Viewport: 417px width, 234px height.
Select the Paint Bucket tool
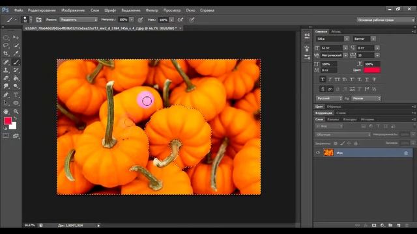click(x=16, y=78)
